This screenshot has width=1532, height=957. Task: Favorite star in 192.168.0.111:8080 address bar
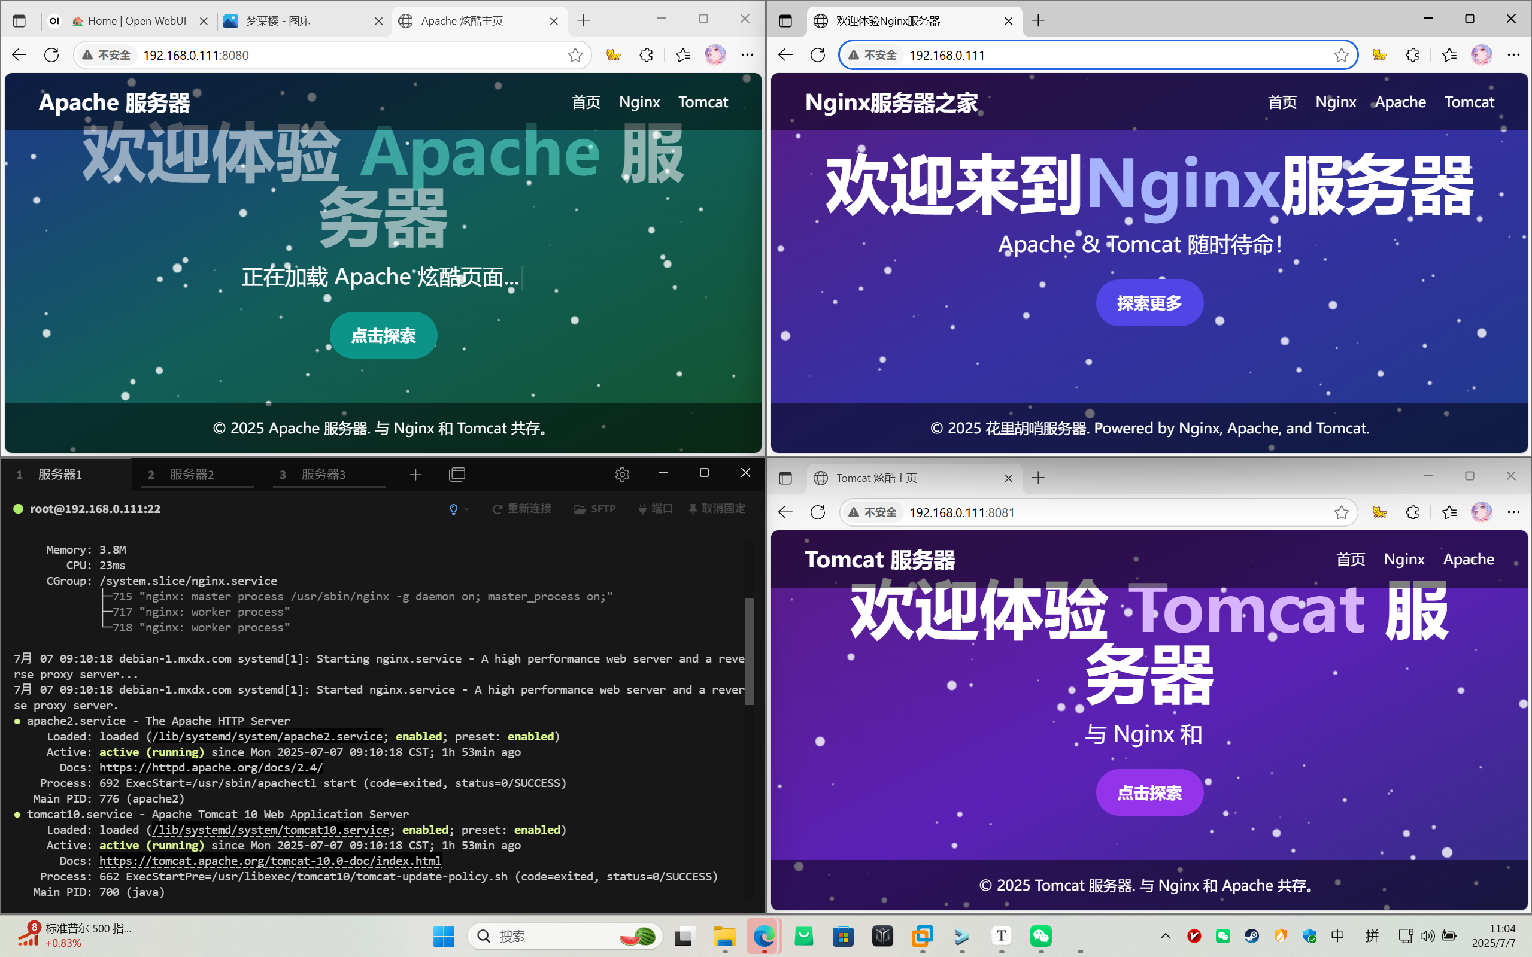point(575,55)
